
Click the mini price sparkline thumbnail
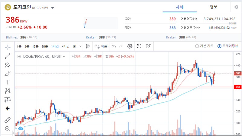pyautogui.click(x=101, y=23)
